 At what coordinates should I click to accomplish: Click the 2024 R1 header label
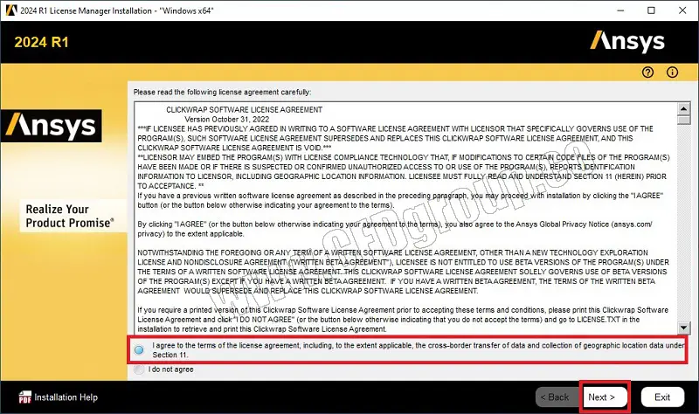41,42
